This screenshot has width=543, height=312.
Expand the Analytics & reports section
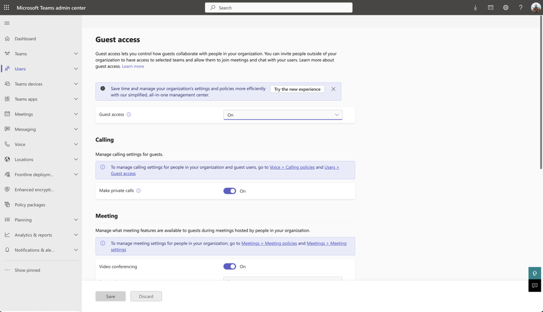click(76, 235)
